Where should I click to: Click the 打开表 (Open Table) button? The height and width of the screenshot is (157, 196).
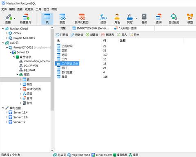62,35
